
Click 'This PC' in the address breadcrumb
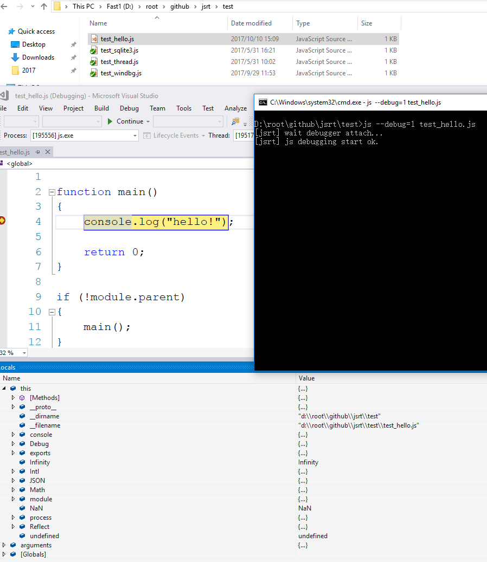(x=83, y=7)
